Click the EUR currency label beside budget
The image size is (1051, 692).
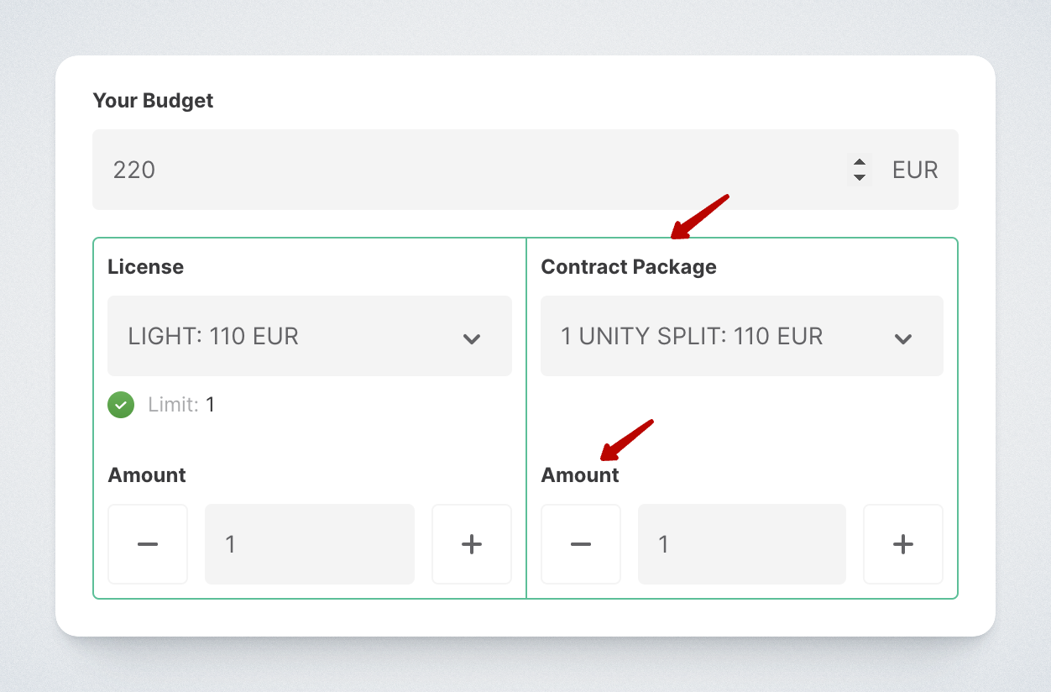915,170
